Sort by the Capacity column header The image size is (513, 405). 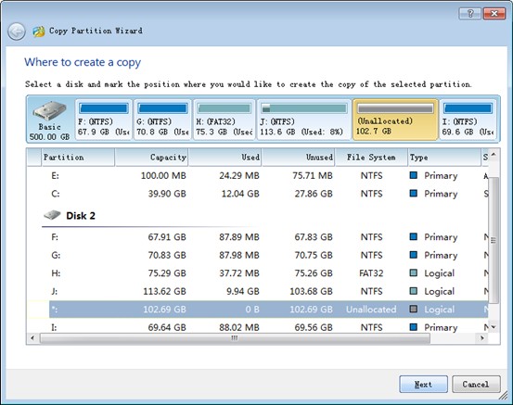(x=152, y=158)
